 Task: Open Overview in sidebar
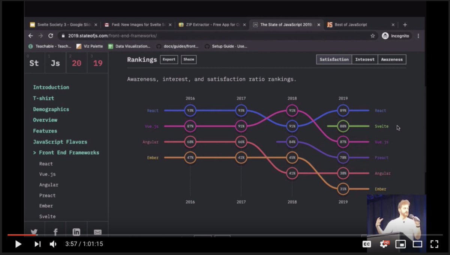pyautogui.click(x=45, y=120)
